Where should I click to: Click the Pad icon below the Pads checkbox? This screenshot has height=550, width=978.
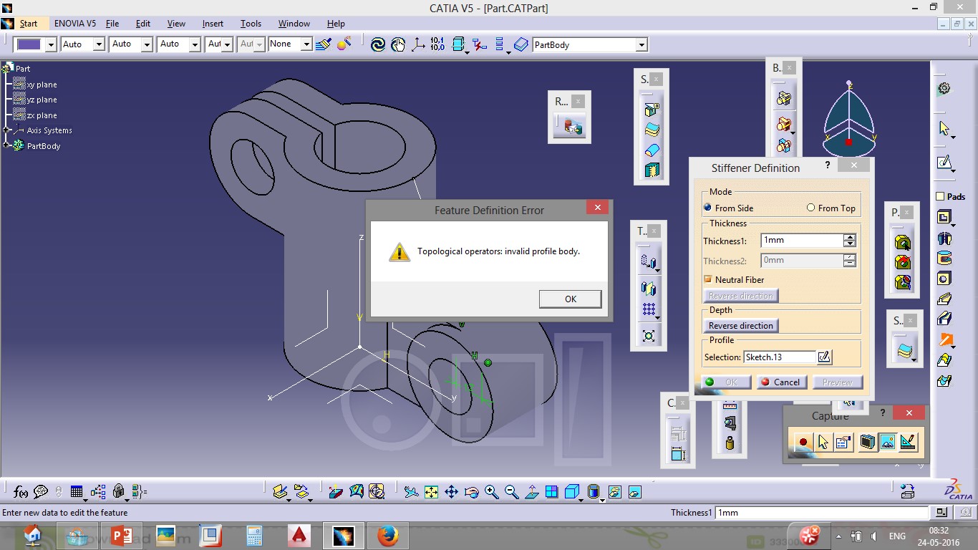[x=944, y=217]
